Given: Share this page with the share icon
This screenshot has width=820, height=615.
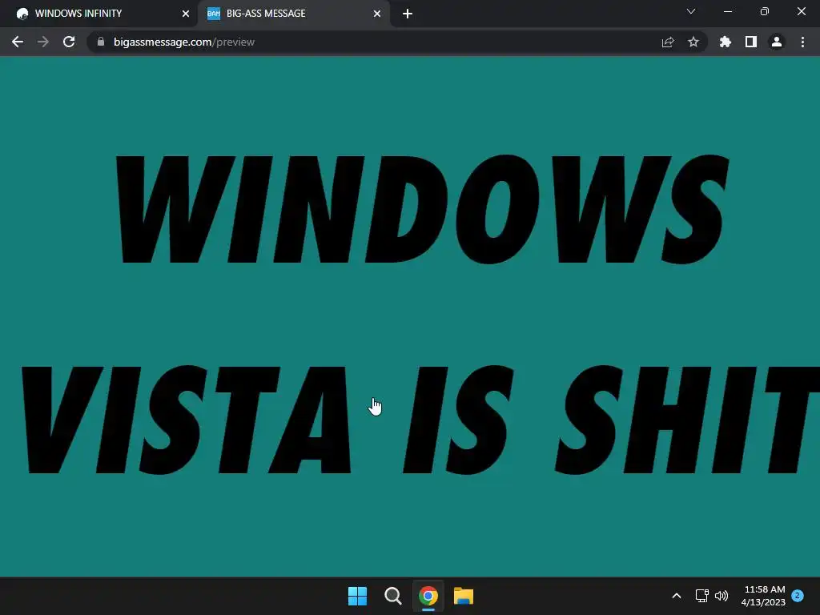Looking at the screenshot, I should 668,42.
